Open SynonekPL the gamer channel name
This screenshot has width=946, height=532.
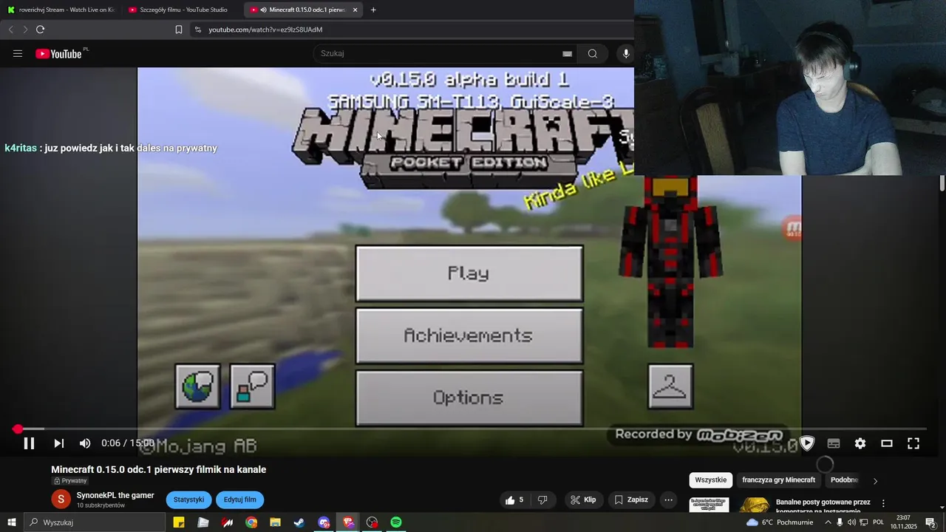pyautogui.click(x=115, y=496)
